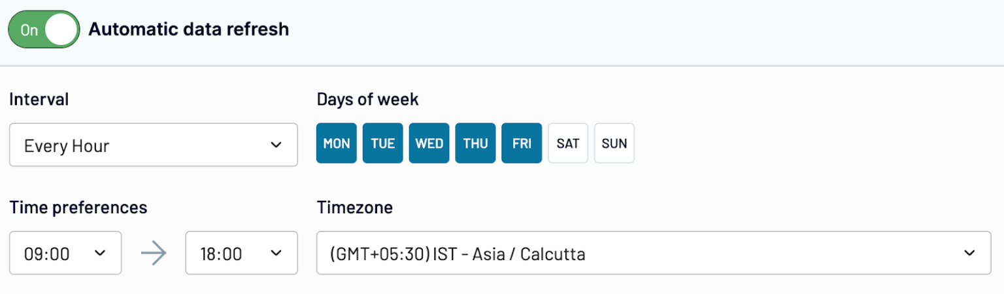This screenshot has height=294, width=1004.
Task: Enable the SUN day button
Action: pos(614,143)
